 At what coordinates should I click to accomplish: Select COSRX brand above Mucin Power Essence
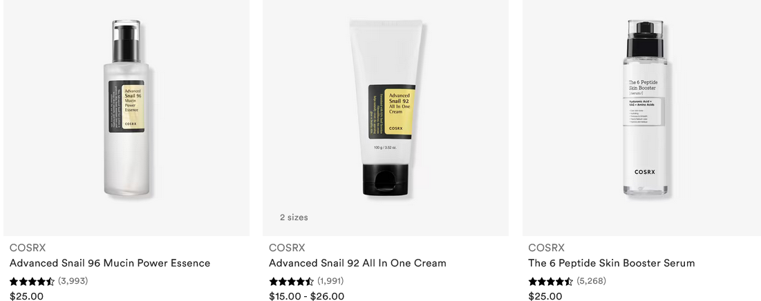pyautogui.click(x=28, y=248)
